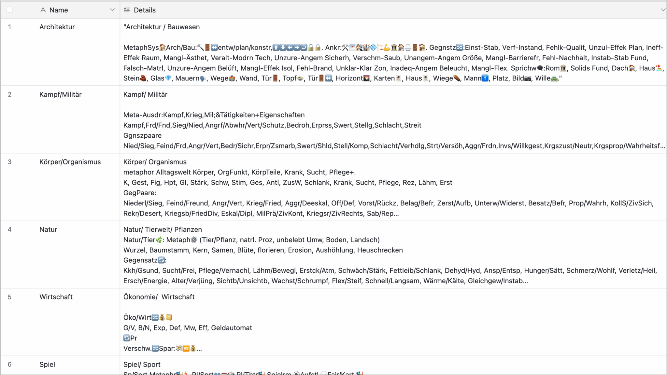
Task: Select the Spiel name cell
Action: click(47, 365)
